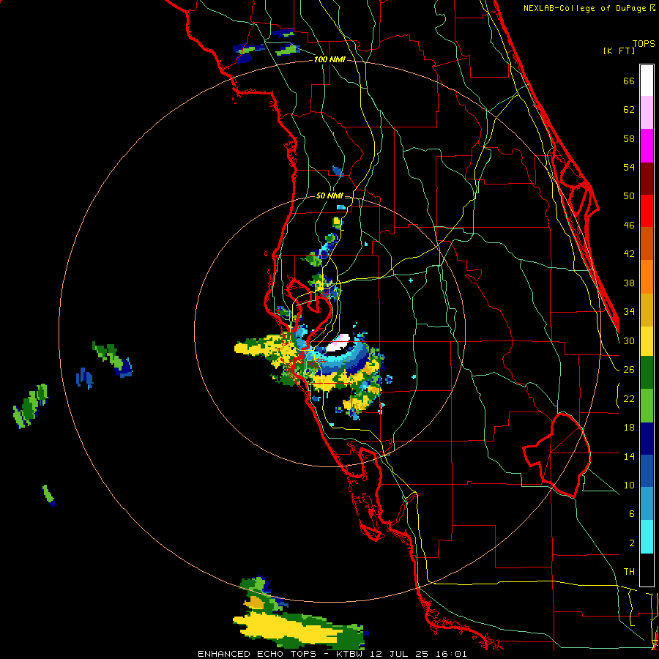Click the 10 value on the legend
This screenshot has height=659, width=659.
629,485
